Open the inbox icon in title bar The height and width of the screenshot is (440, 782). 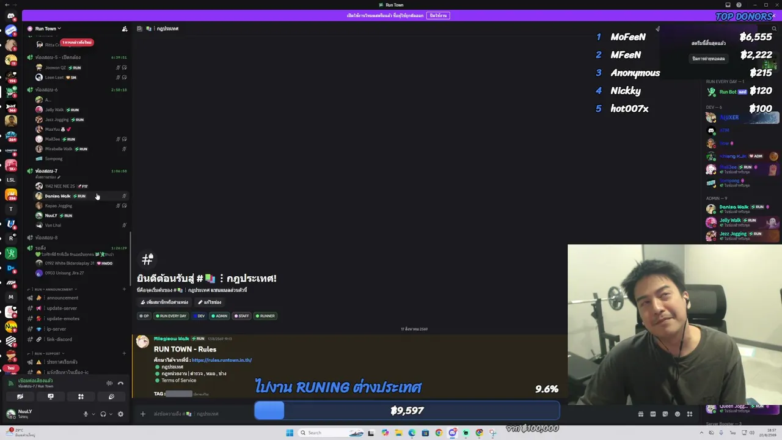[728, 5]
